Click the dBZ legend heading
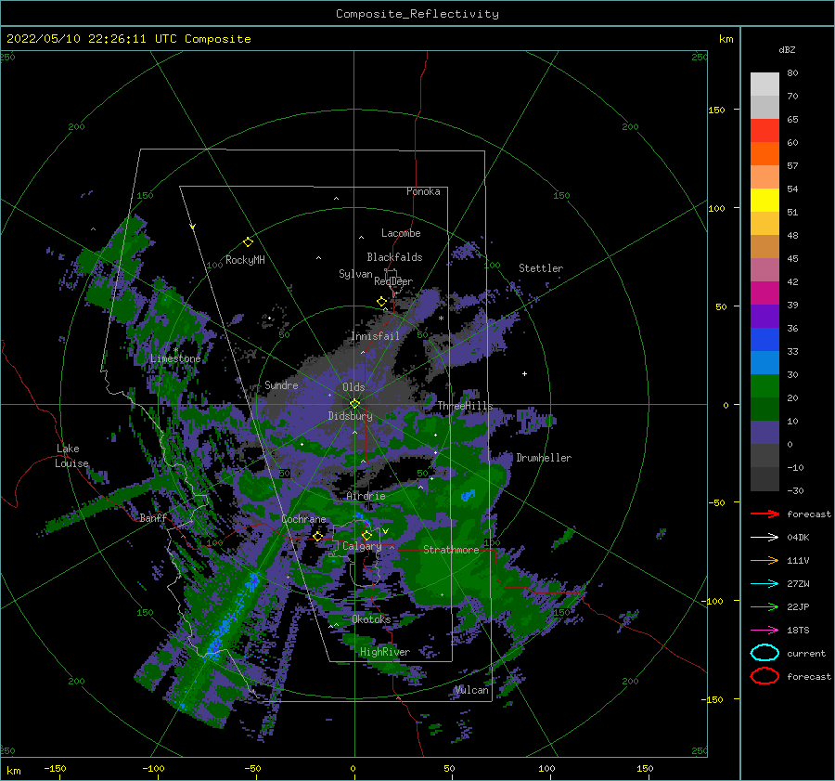 [787, 50]
